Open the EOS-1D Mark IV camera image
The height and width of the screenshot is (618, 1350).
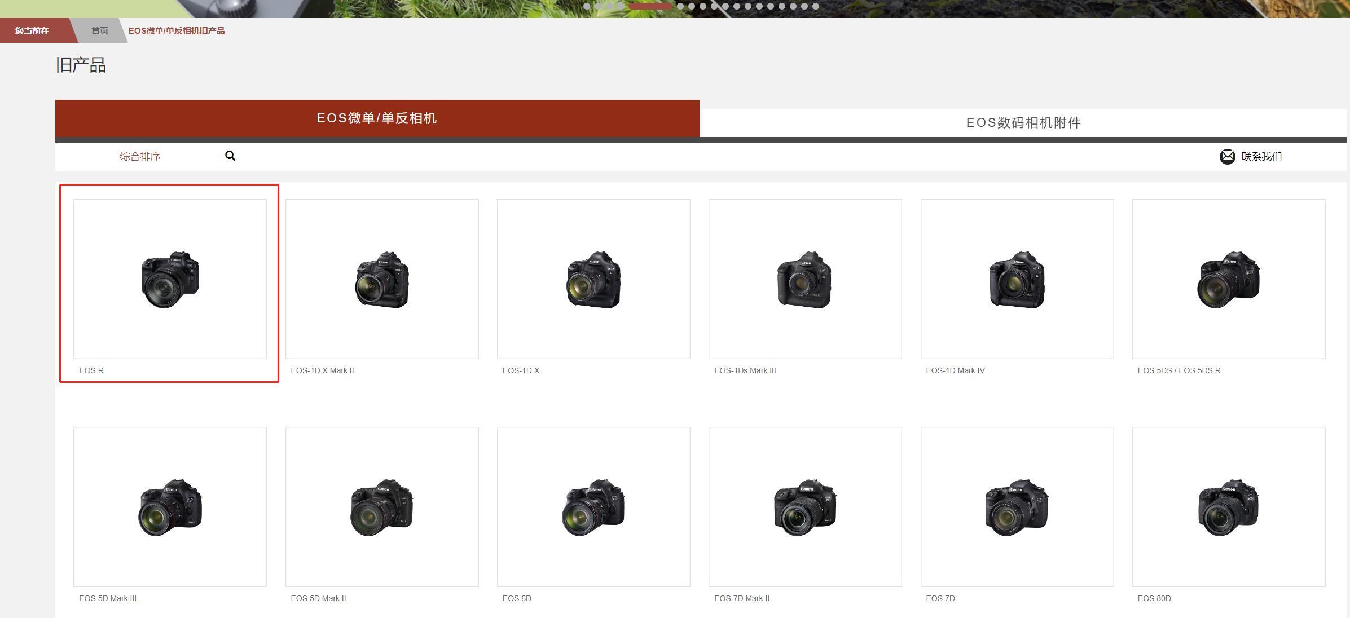click(1017, 279)
